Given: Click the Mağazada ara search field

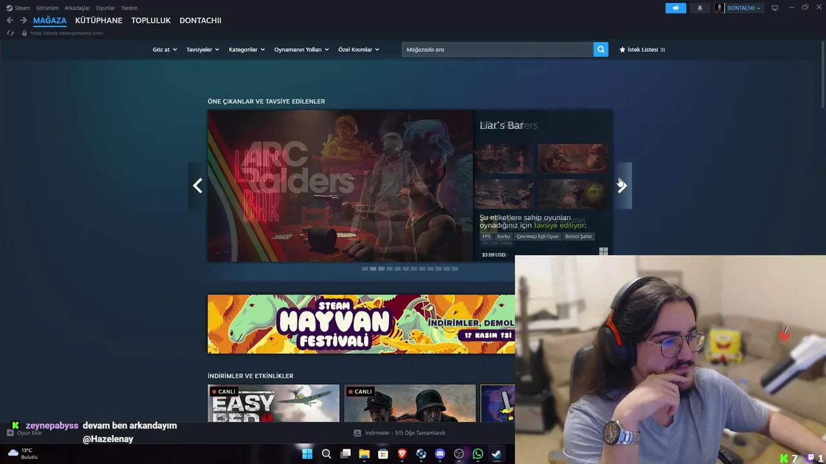Looking at the screenshot, I should point(498,50).
